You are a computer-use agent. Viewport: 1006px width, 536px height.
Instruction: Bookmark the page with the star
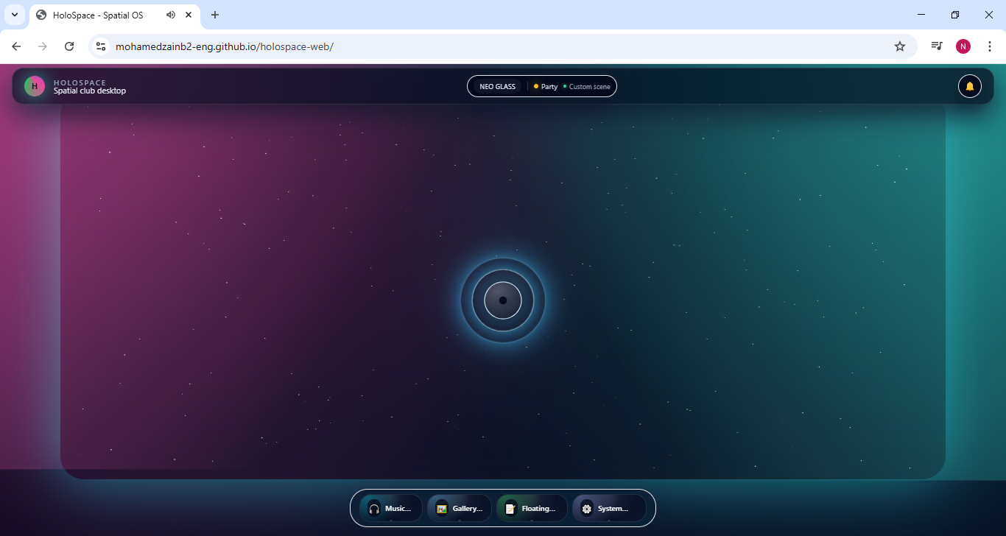click(x=899, y=46)
